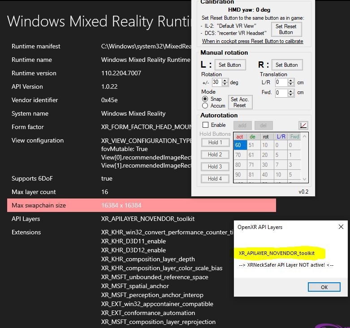Enable the Autorotation checkbox

coord(205,125)
